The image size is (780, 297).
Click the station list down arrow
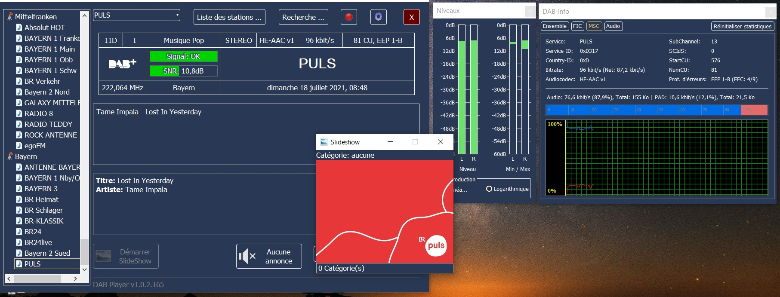click(84, 269)
